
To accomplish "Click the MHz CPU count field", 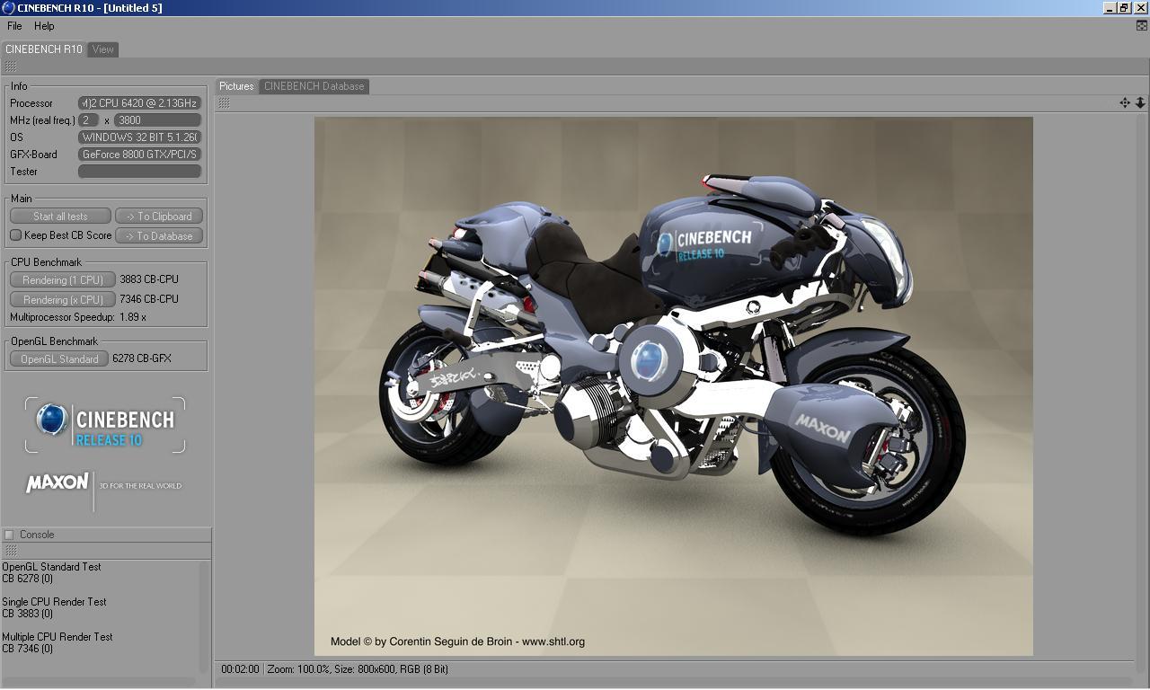I will 88,120.
